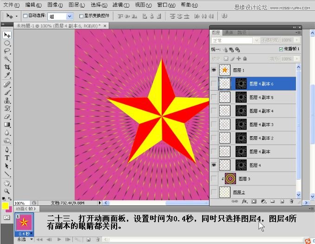Open the 永远 looping options dropdown

pos(32,239)
